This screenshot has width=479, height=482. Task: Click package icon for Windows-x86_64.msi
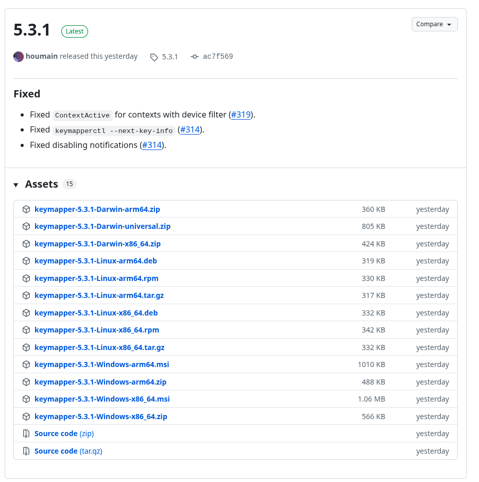pos(26,399)
